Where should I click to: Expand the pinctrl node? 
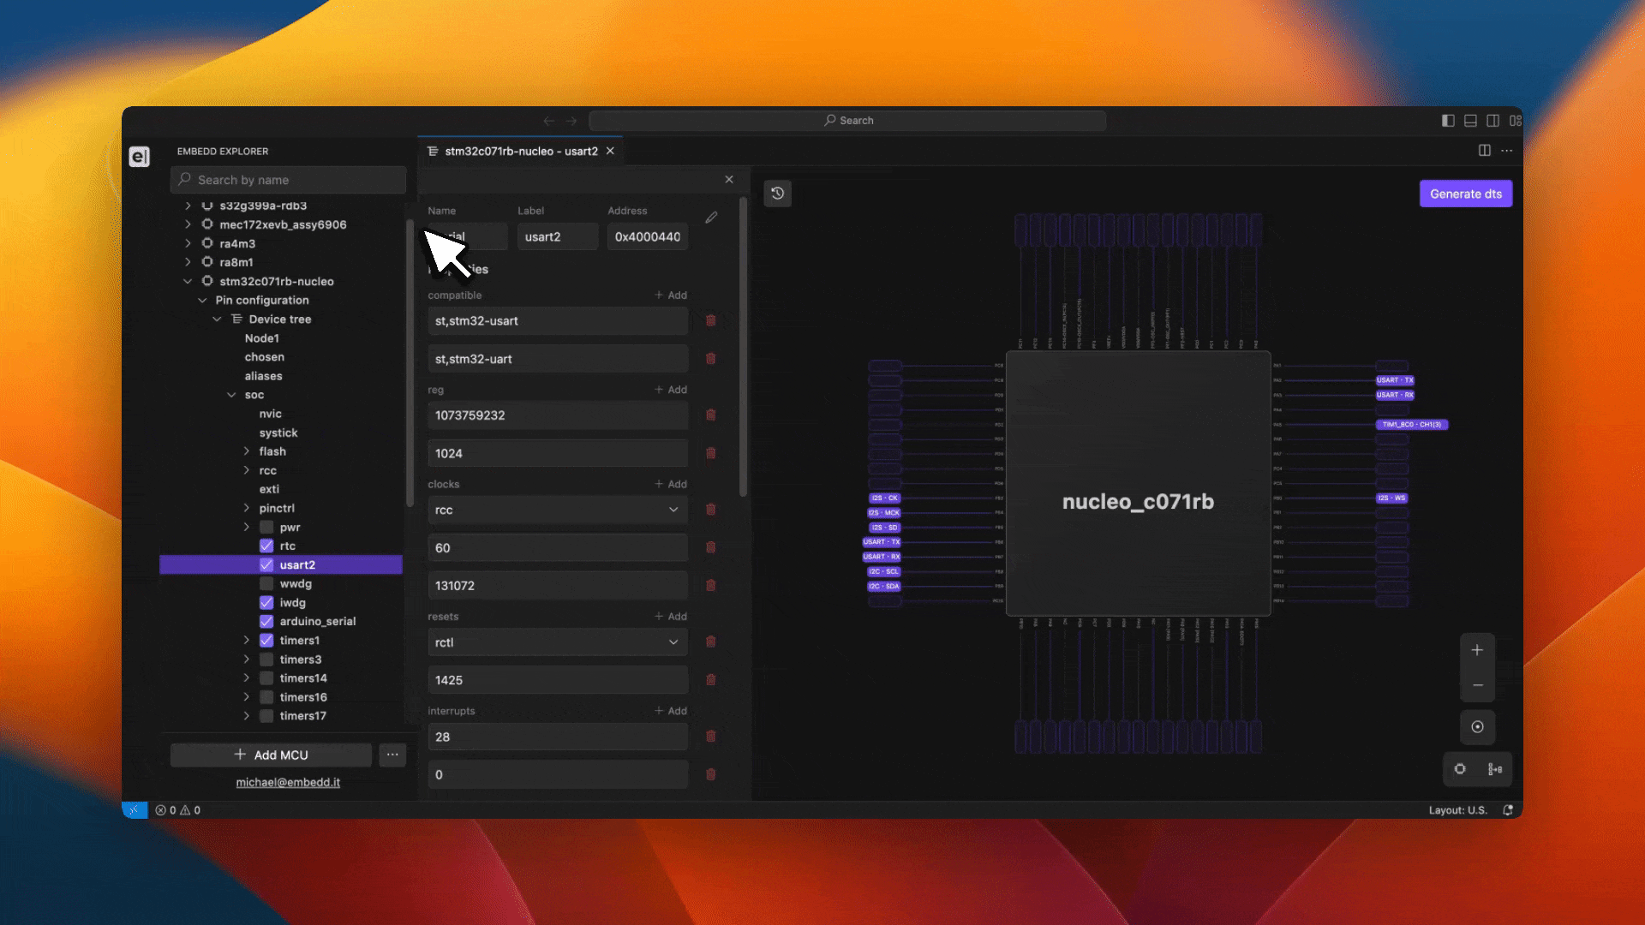[x=247, y=508]
